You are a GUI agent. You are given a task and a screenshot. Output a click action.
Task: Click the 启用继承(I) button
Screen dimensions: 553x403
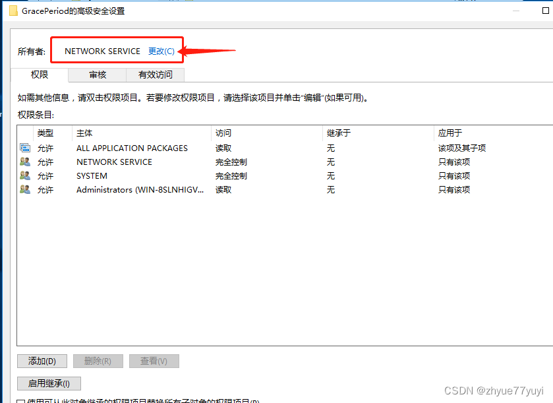(49, 383)
